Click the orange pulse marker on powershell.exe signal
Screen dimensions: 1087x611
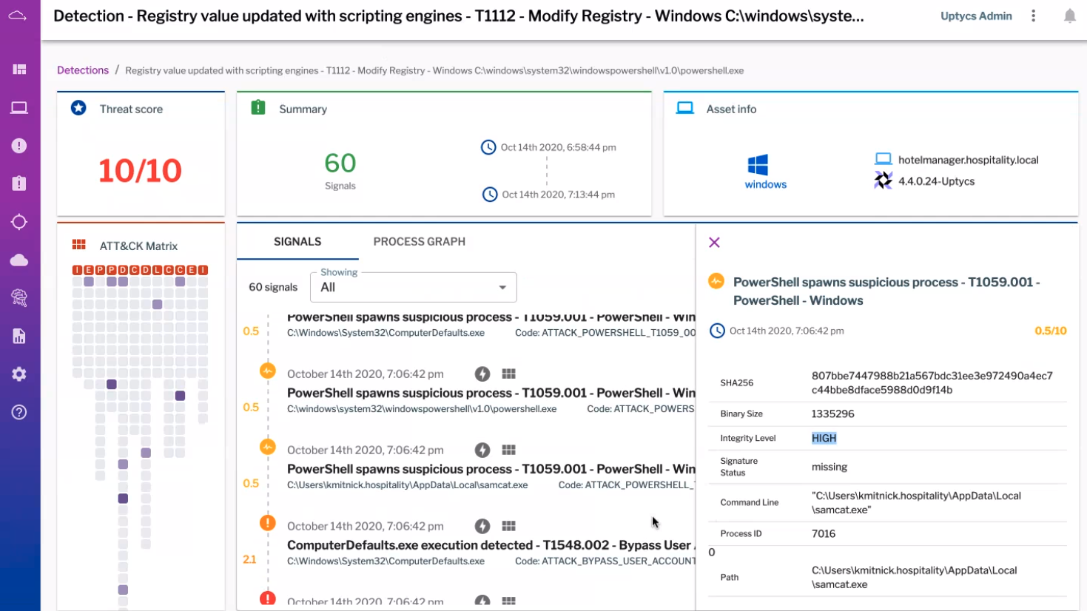268,371
